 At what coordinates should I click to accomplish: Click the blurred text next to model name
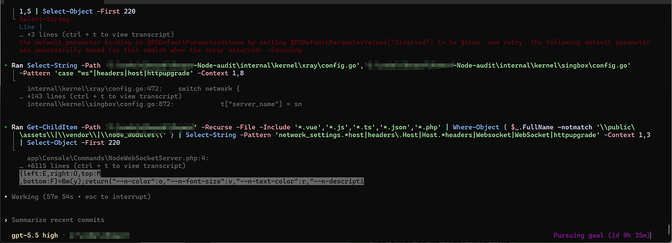pyautogui.click(x=100, y=235)
